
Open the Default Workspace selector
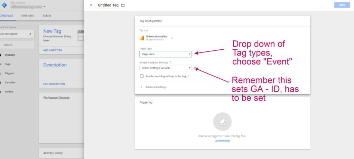(17, 34)
